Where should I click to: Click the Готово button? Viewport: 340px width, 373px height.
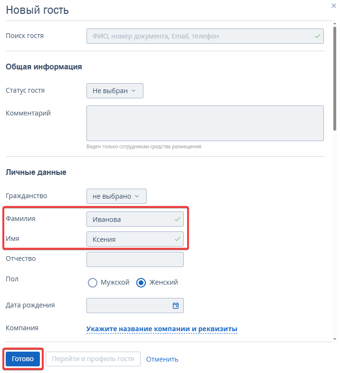pyautogui.click(x=23, y=359)
